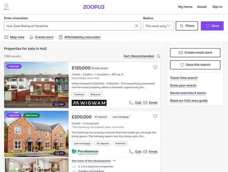Screen dimensions: 228x172
Task: Click the Wold Road property photo
Action: pos(36,85)
